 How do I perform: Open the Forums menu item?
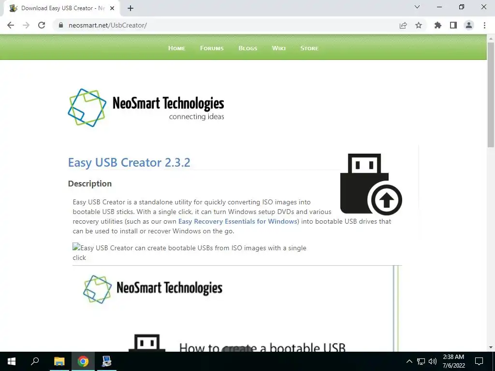coord(212,48)
